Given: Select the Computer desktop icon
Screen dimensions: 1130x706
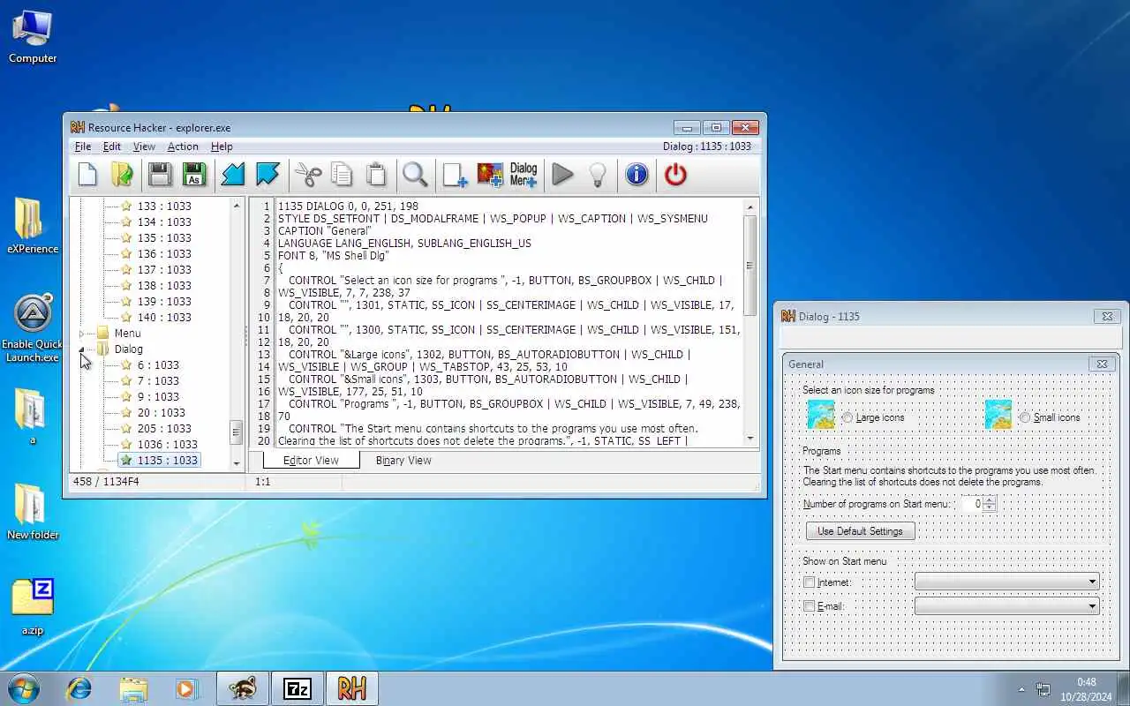Looking at the screenshot, I should [33, 36].
